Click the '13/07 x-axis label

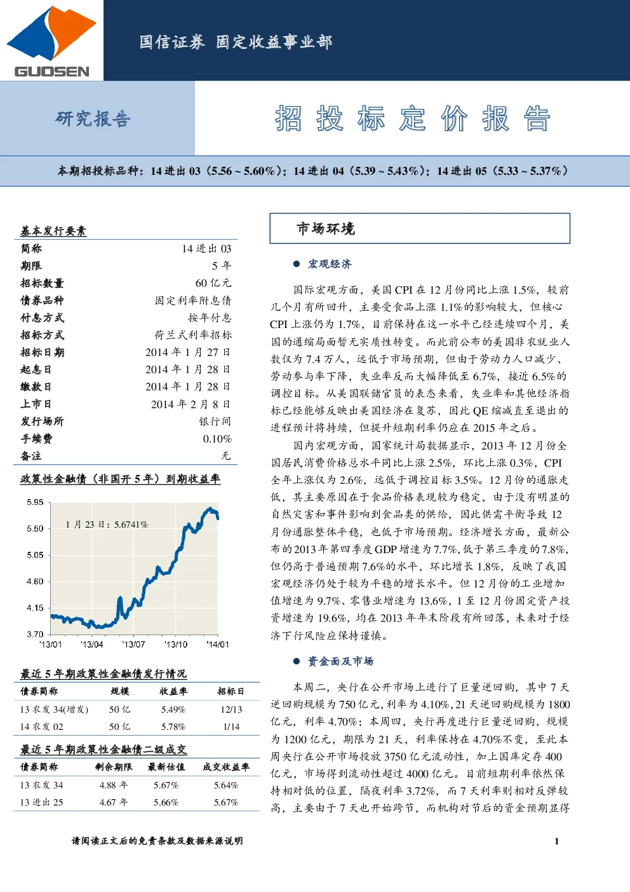point(133,644)
